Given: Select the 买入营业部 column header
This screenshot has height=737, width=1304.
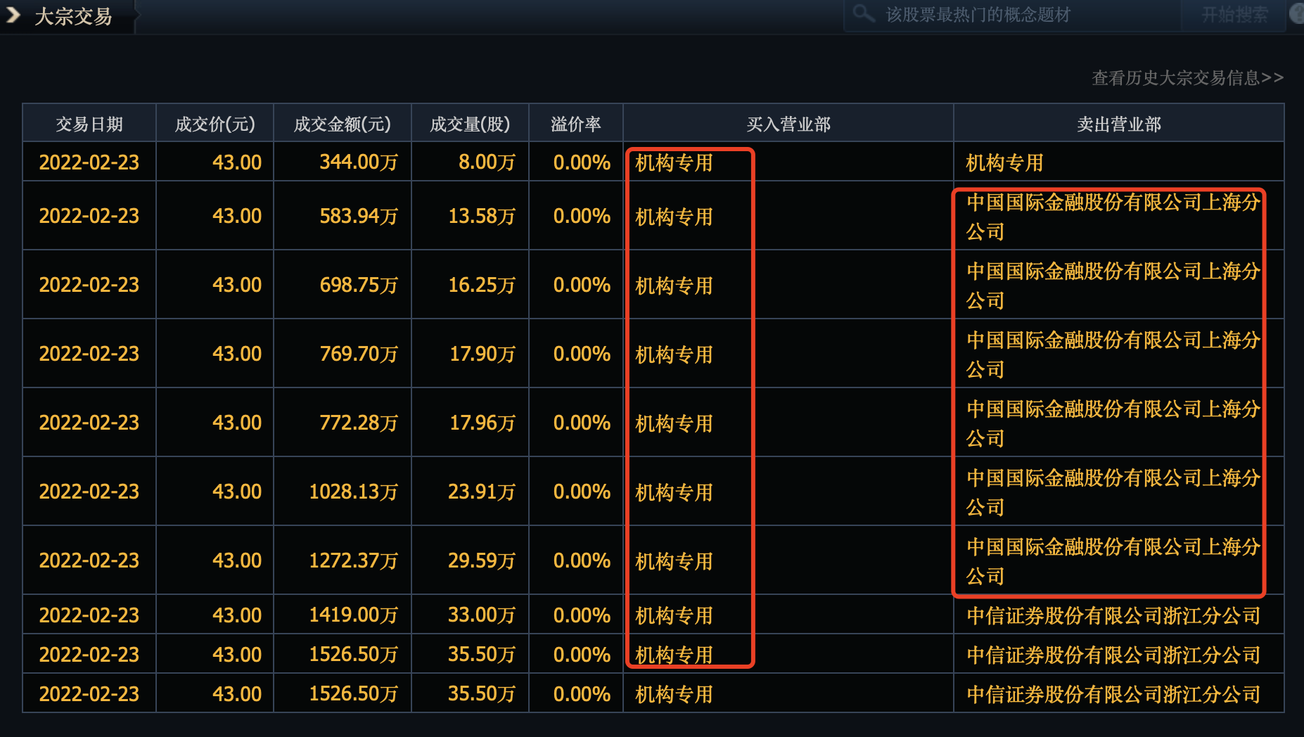Looking at the screenshot, I should point(788,124).
